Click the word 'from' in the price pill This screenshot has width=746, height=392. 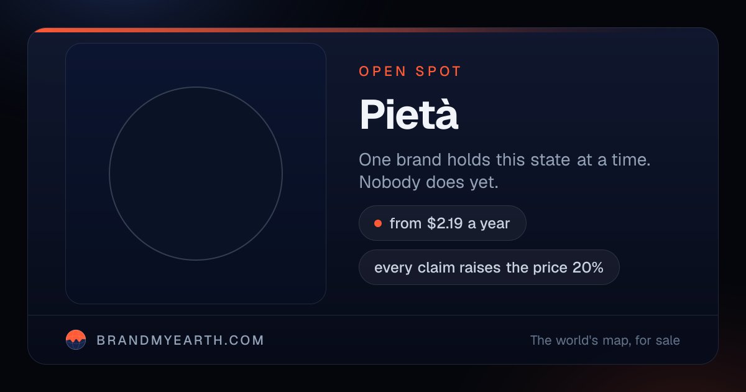click(x=406, y=223)
